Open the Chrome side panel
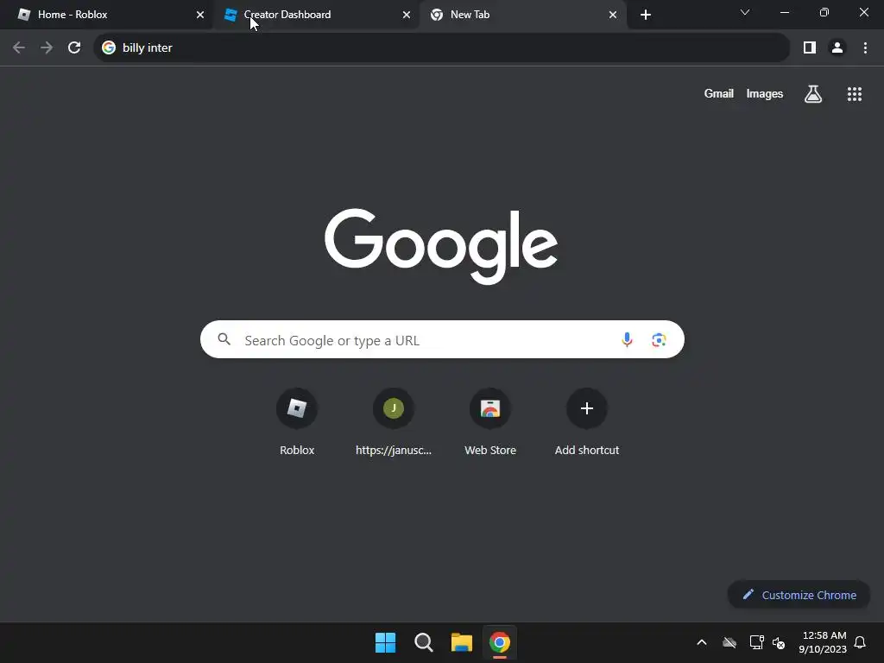Viewport: 884px width, 663px height. (810, 47)
